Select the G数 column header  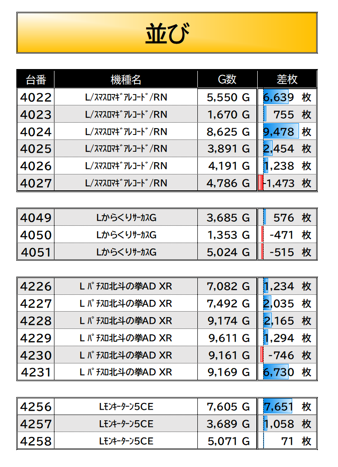(x=227, y=79)
